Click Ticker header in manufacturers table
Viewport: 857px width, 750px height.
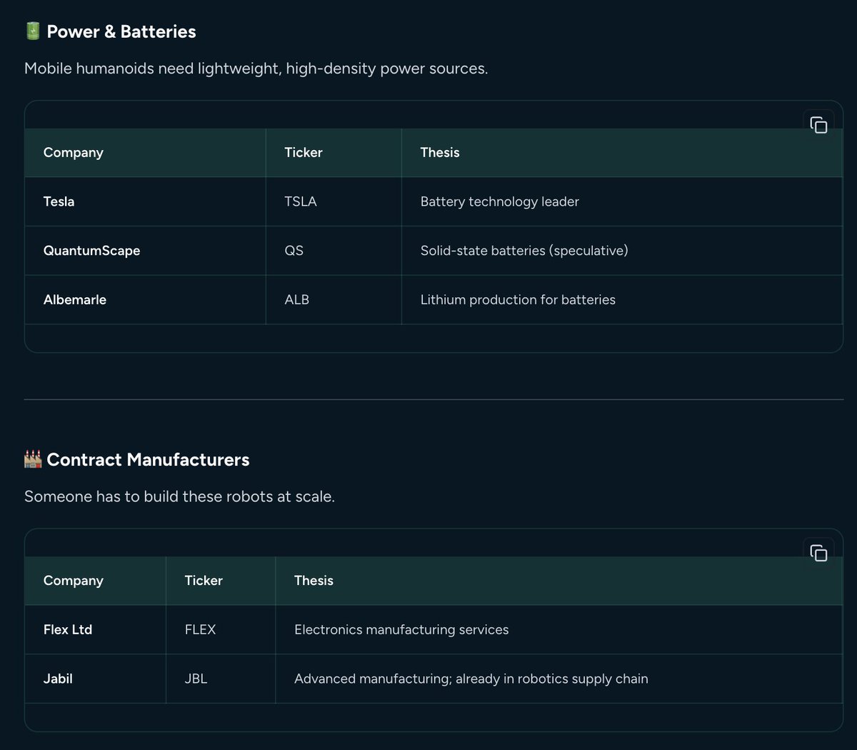[x=204, y=581]
